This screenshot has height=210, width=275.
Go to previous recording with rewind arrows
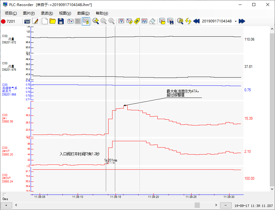tap(196, 21)
